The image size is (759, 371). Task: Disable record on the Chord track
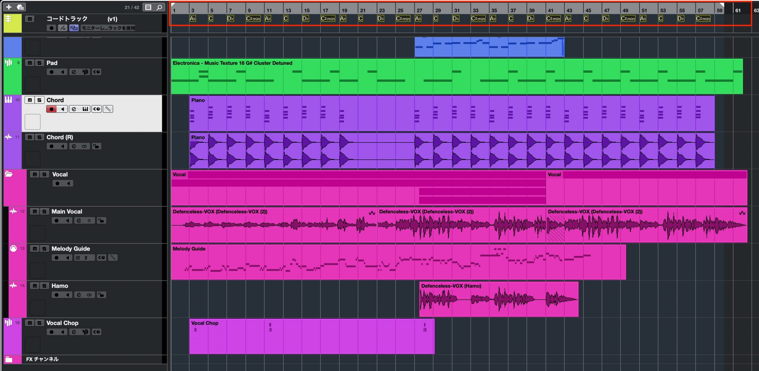point(52,109)
